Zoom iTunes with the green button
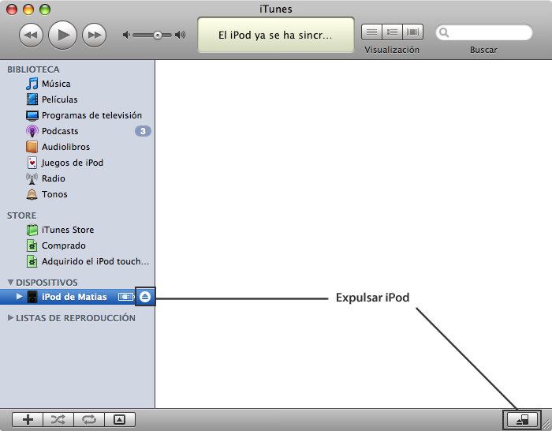 pyautogui.click(x=45, y=9)
